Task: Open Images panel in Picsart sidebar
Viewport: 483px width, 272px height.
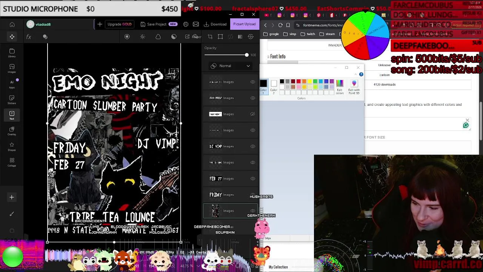Action: point(12,68)
